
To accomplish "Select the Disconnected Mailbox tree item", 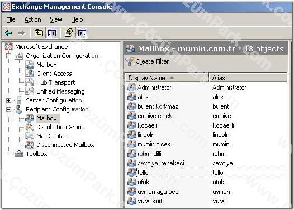I will click(x=65, y=145).
